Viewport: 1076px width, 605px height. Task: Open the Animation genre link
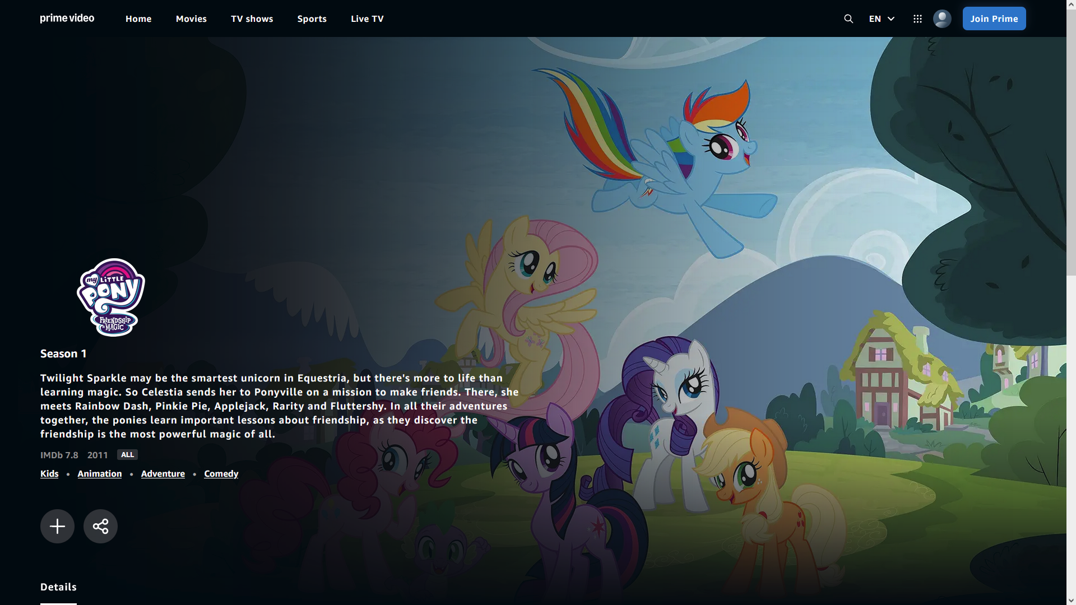click(x=100, y=474)
